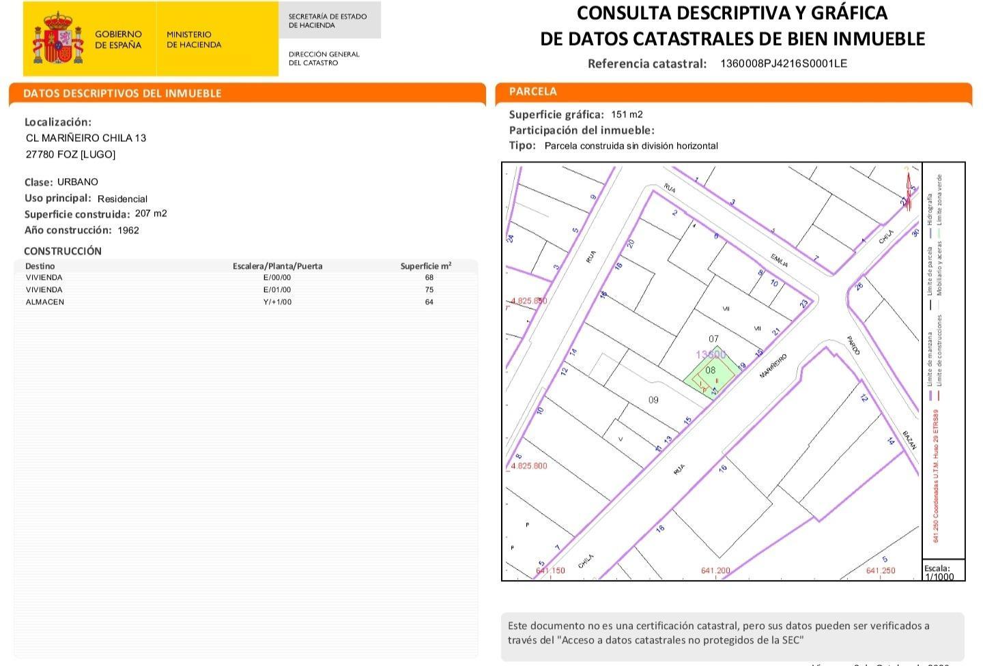Click the Residencial main use value

(x=122, y=199)
